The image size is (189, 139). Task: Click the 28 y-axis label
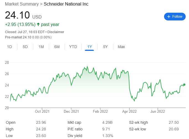point(7,62)
